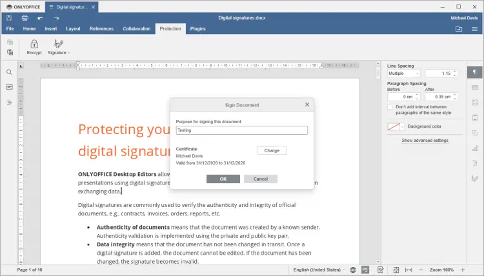Open the Background color dropdown arrow
The height and width of the screenshot is (276, 484).
(x=402, y=126)
